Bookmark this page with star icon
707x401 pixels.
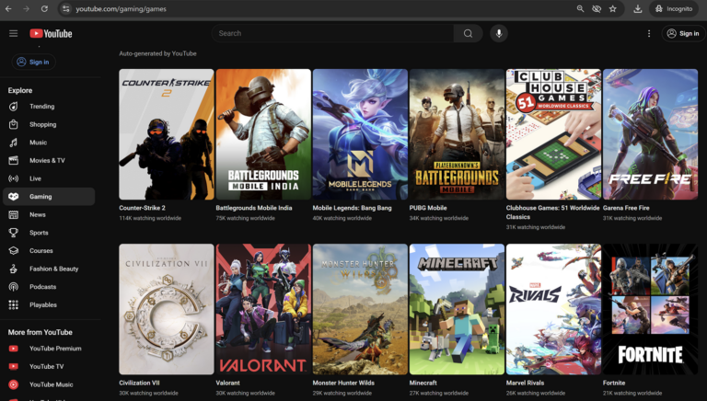(613, 8)
